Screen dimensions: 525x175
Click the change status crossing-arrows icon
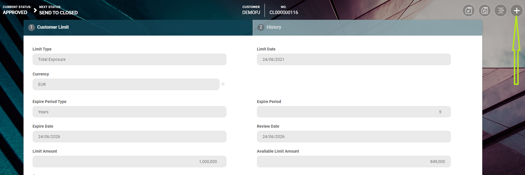(x=501, y=11)
